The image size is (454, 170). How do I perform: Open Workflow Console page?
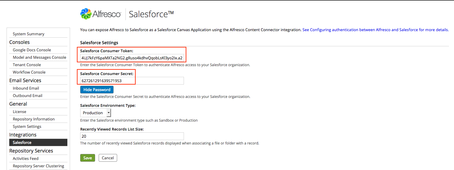click(x=29, y=72)
